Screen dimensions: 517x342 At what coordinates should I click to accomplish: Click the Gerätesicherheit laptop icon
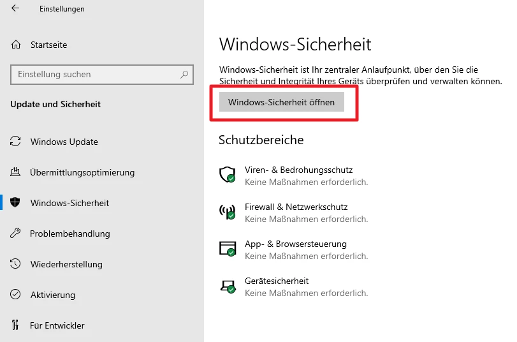point(228,286)
